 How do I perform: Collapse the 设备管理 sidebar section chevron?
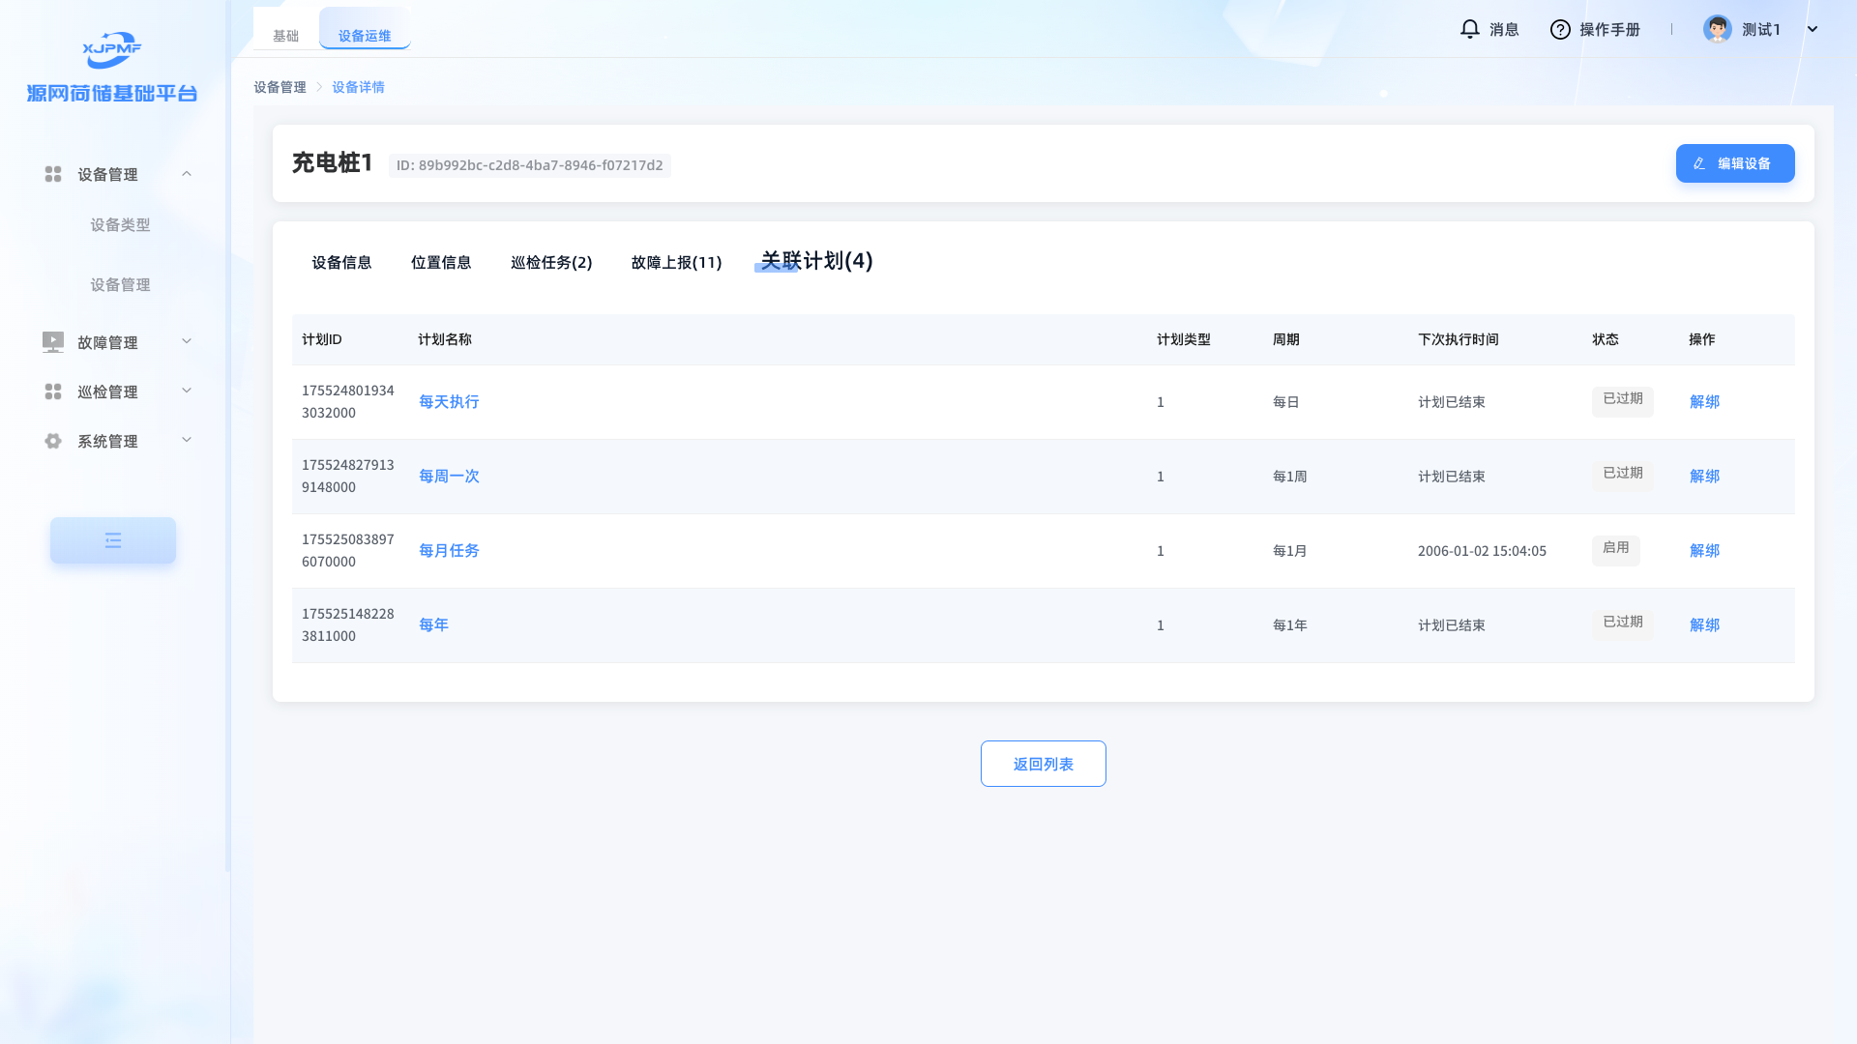pos(187,174)
